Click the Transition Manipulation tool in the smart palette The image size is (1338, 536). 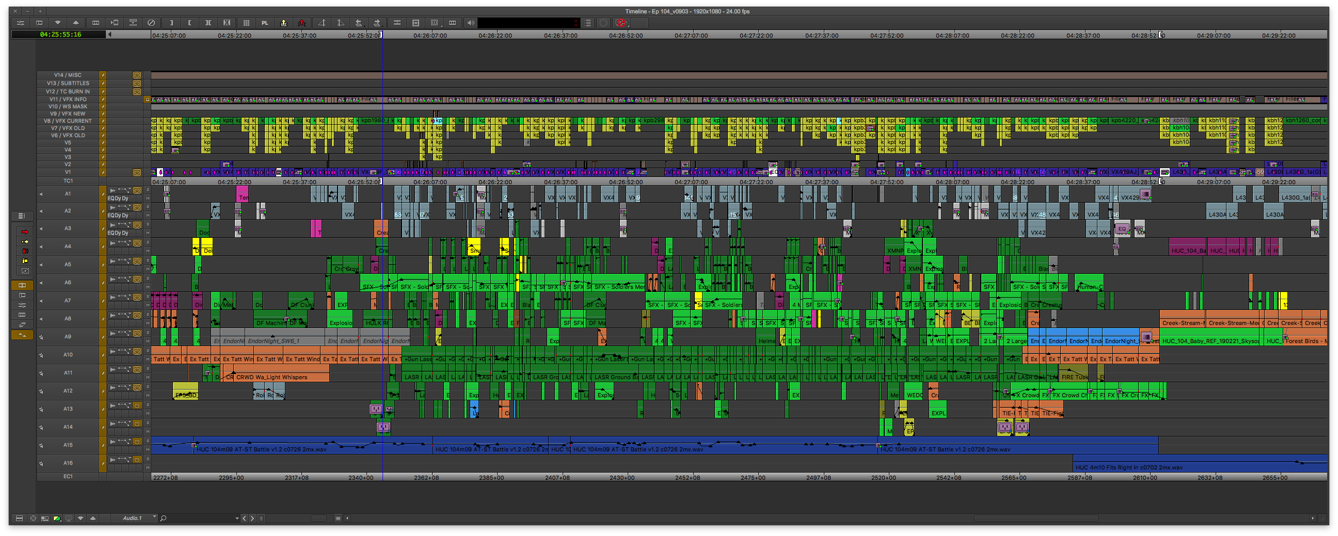click(x=24, y=271)
